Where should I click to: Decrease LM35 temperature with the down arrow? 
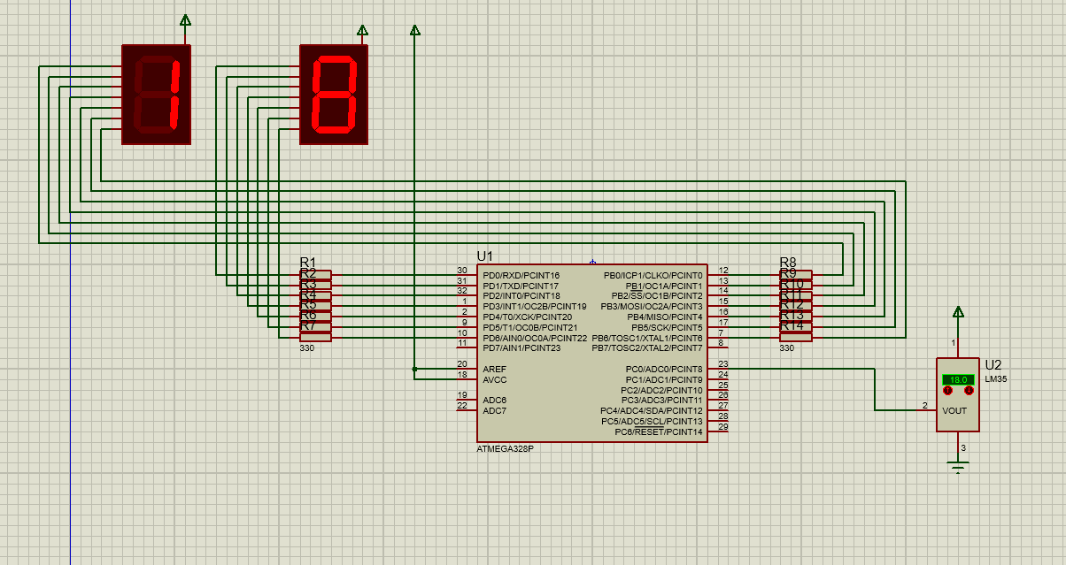point(969,390)
